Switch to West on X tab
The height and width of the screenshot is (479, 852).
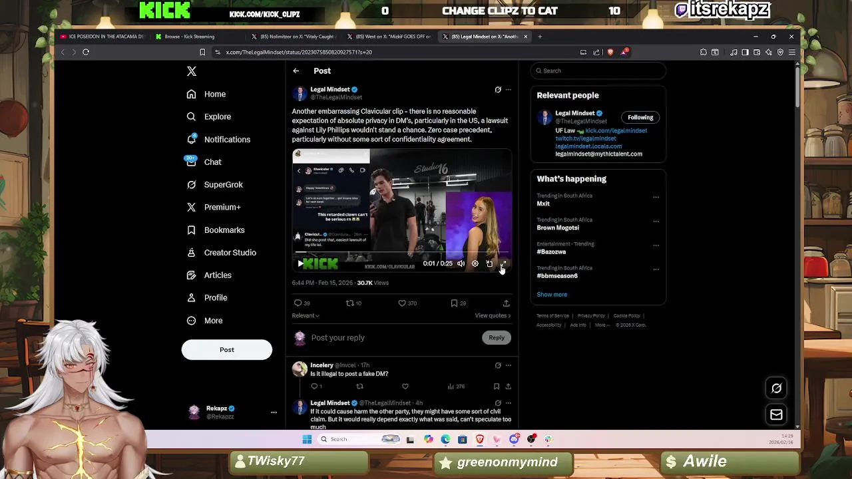tap(389, 37)
